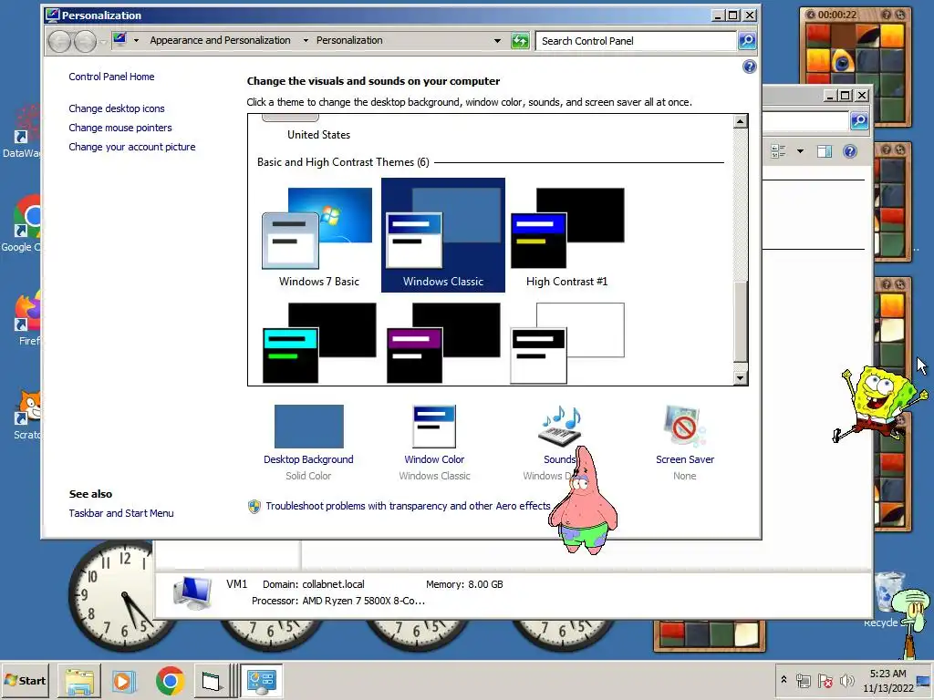Open Appearance and Personalization breadcrumb
The height and width of the screenshot is (700, 934).
click(x=221, y=40)
